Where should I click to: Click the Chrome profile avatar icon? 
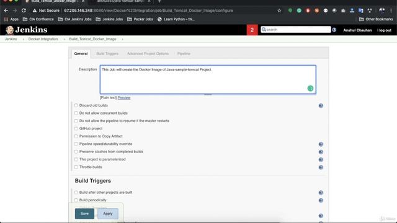[x=382, y=11]
